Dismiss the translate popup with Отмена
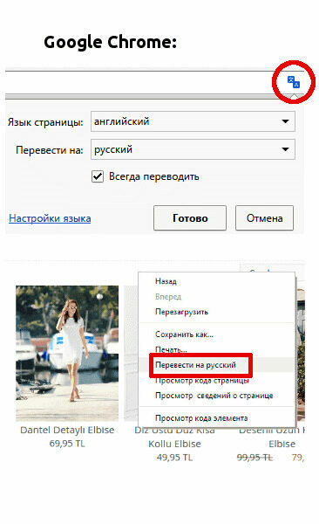Image resolution: width=319 pixels, height=524 pixels. pos(265,218)
